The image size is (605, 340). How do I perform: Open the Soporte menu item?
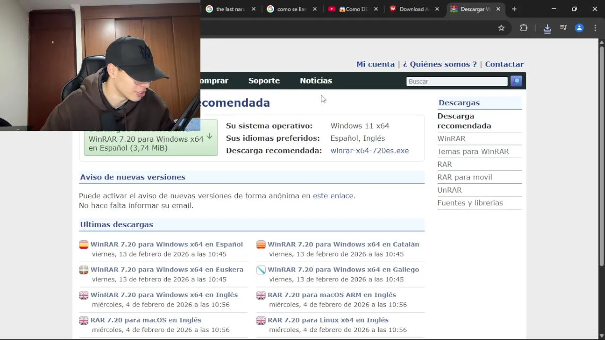pos(264,81)
